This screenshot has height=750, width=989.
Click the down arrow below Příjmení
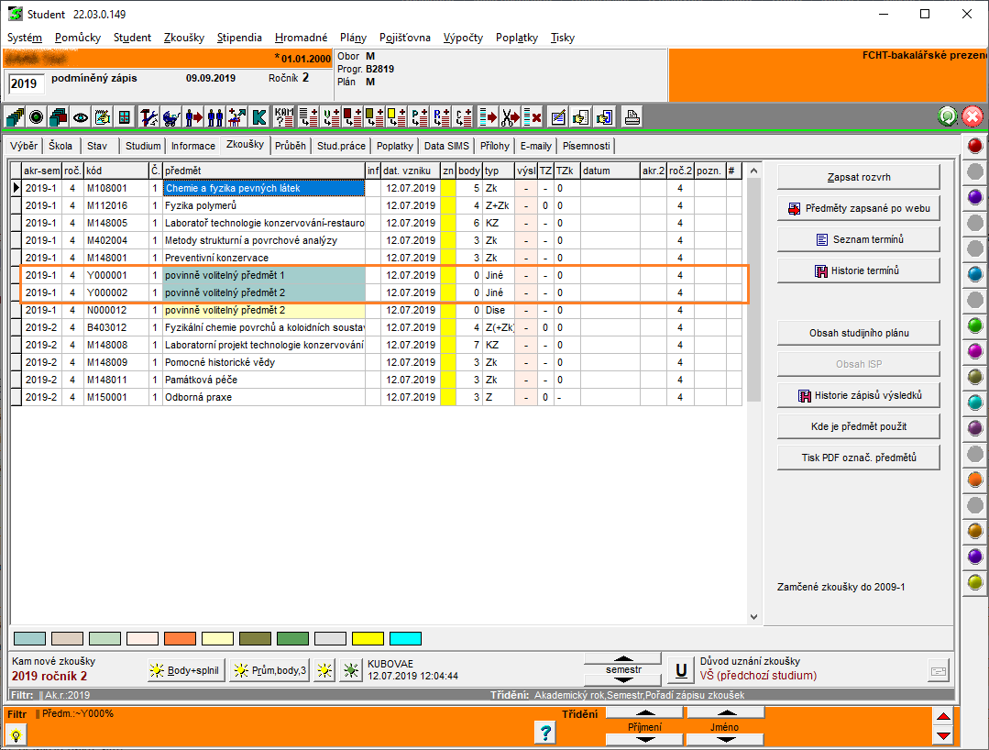(644, 739)
